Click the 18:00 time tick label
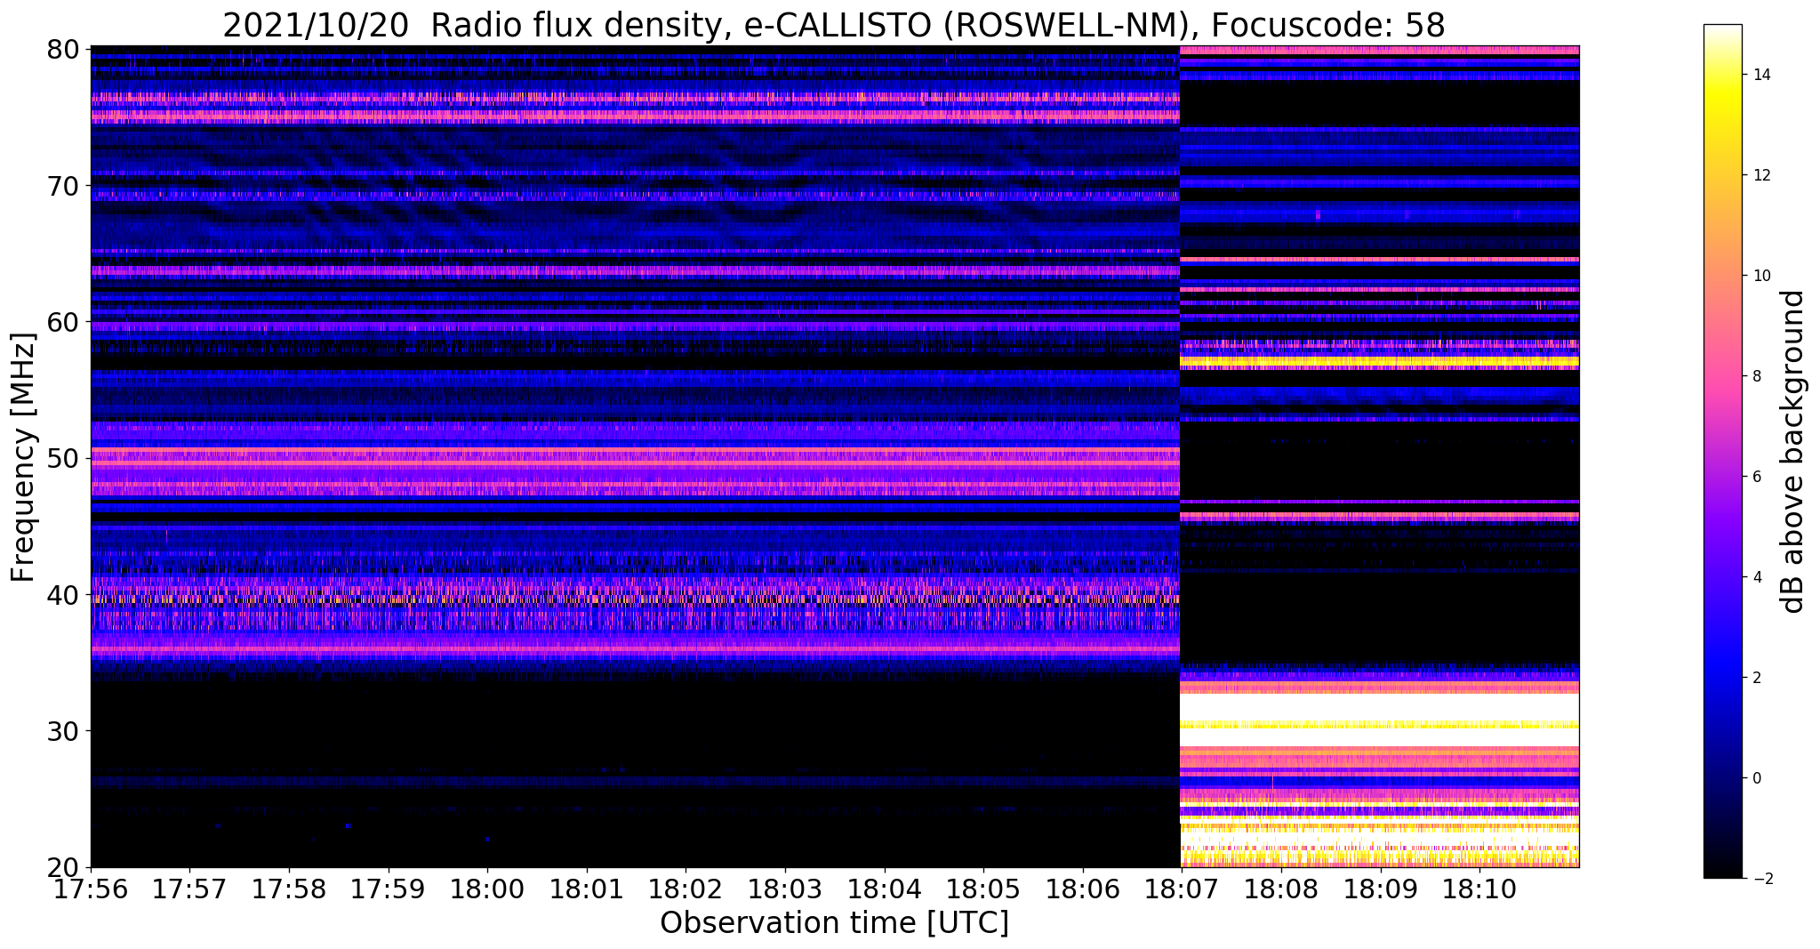Viewport: 1820px width, 949px height. (487, 889)
